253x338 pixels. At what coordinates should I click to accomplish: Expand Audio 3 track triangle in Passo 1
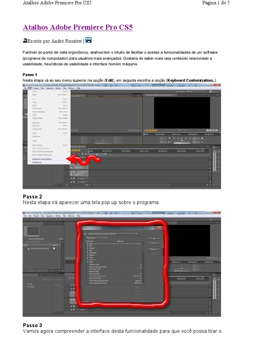pyautogui.click(x=79, y=182)
